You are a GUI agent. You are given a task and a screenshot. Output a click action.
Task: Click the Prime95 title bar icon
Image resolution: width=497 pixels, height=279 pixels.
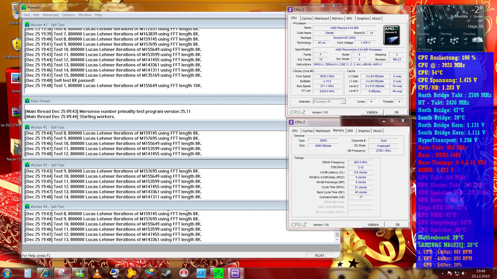[x=24, y=7]
